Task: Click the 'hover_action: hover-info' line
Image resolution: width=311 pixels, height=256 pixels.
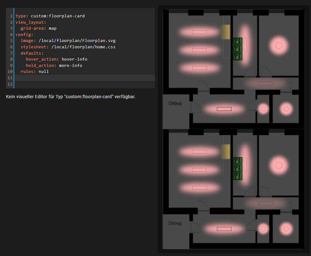Action: [x=84, y=59]
